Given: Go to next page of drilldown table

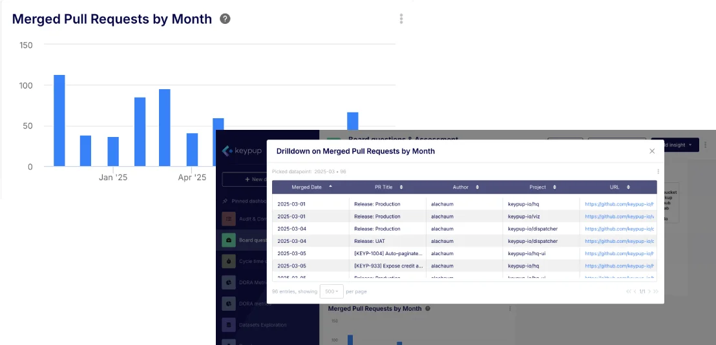Looking at the screenshot, I should click(x=649, y=291).
